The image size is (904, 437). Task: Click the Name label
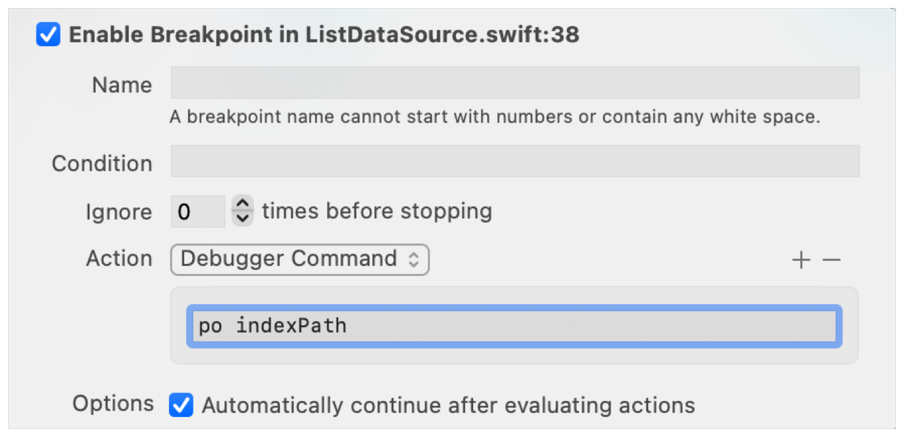(x=122, y=85)
